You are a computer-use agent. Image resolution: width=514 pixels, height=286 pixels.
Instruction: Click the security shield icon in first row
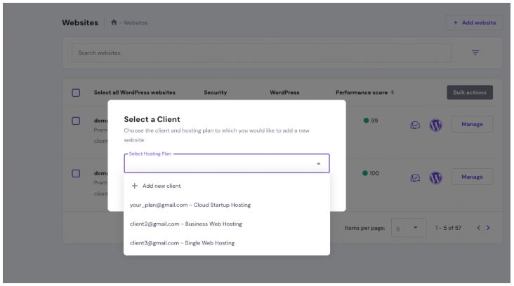pos(416,125)
